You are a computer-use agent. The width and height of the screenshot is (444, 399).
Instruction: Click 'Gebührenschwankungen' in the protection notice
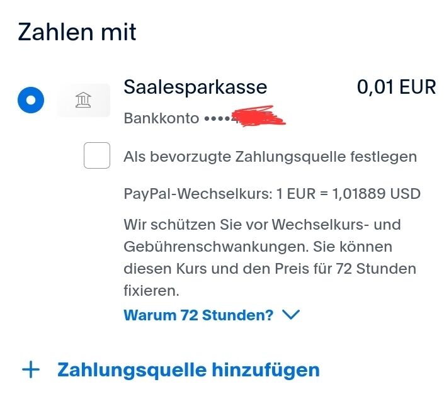(x=216, y=247)
